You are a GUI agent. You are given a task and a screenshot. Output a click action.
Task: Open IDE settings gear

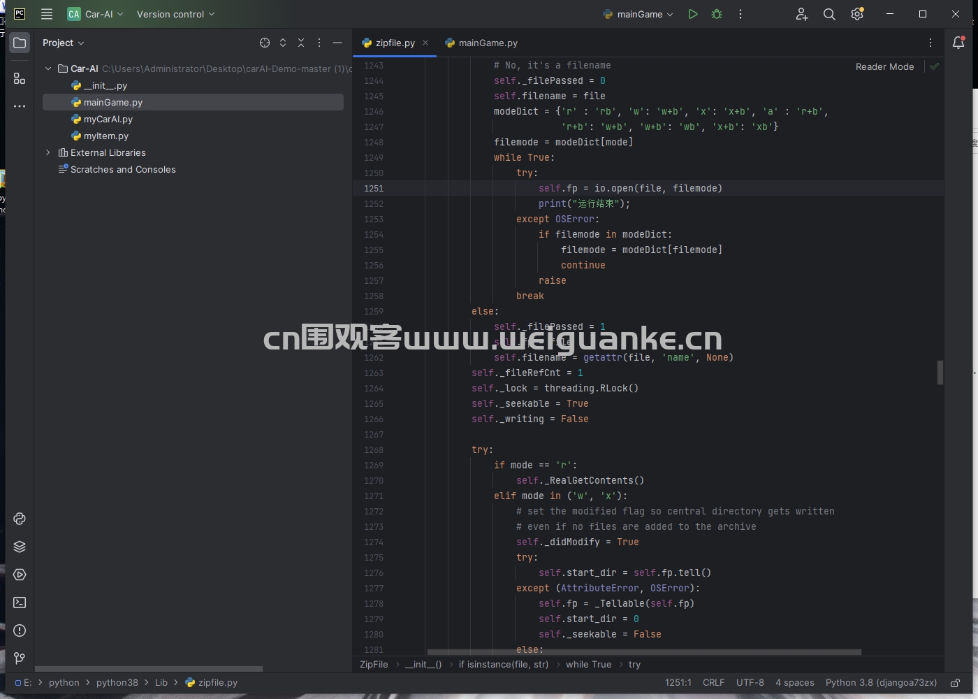[857, 14]
